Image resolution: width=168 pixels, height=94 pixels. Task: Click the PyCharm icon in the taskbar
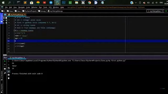click(x=57, y=3)
